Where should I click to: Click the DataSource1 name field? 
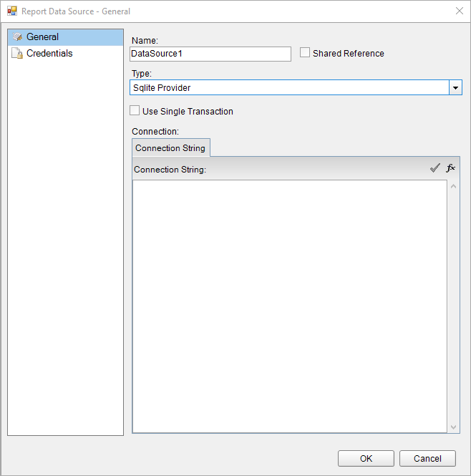(210, 54)
